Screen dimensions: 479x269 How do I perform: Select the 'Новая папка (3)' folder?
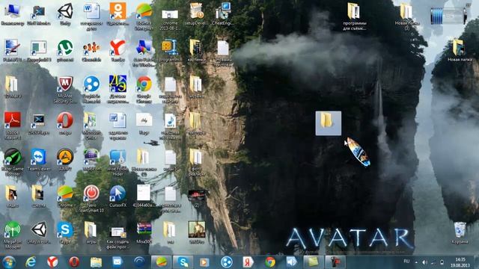point(406,16)
